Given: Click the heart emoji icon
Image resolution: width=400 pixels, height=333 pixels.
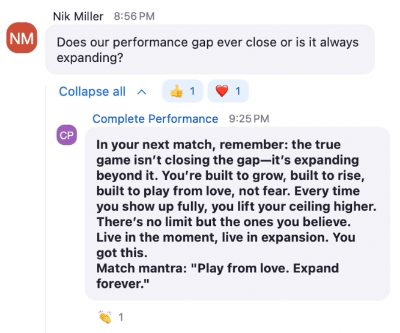Looking at the screenshot, I should coord(222,91).
